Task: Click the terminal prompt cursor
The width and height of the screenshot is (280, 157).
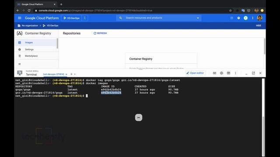Action: [87, 96]
